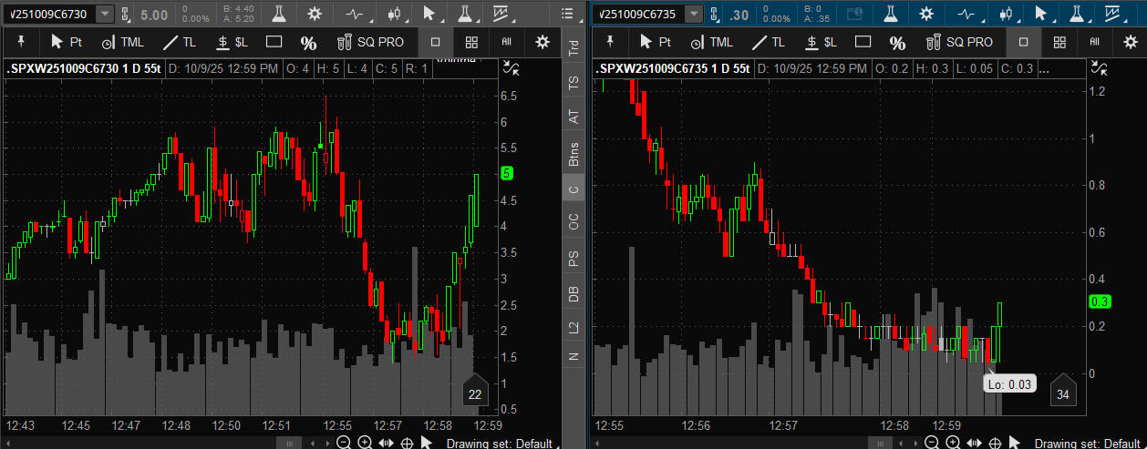Click the $L price level button in left chart
1147x449 pixels.
[x=232, y=42]
